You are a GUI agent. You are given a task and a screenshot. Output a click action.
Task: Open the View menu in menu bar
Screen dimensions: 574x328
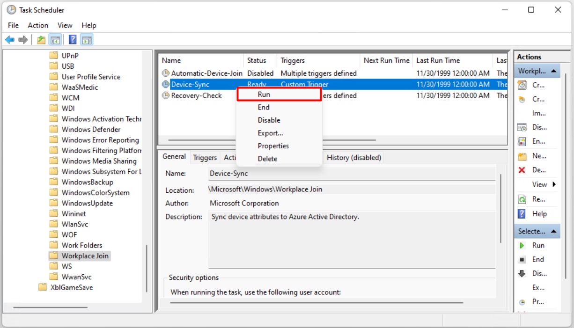[x=65, y=25]
